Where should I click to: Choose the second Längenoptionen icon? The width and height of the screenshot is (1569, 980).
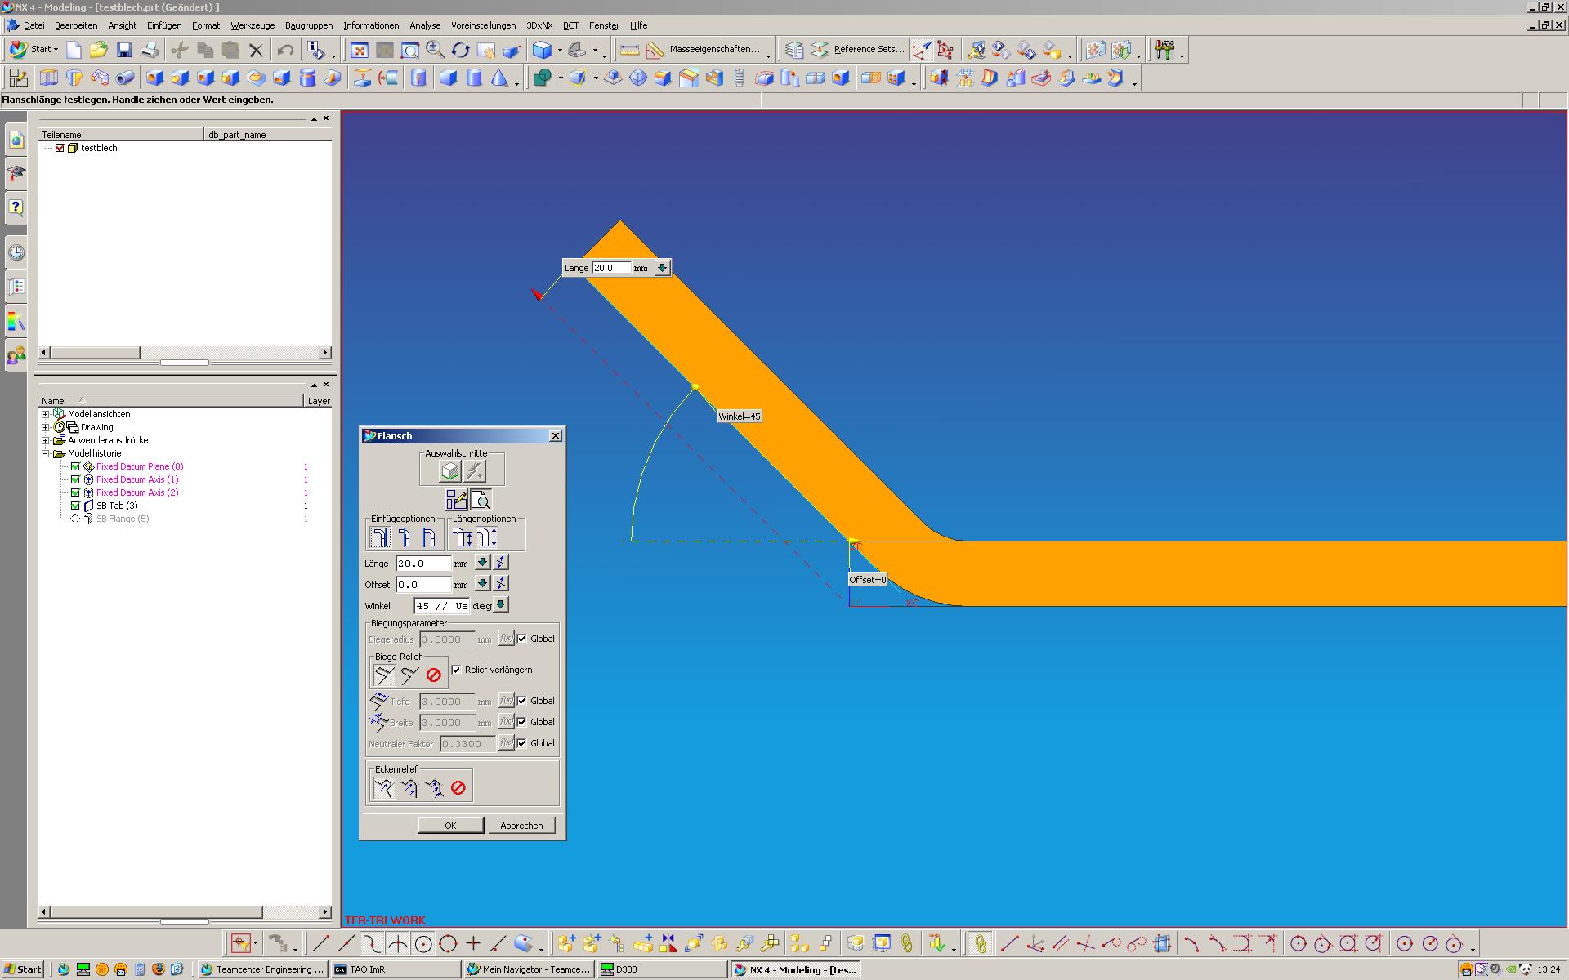[x=487, y=537]
